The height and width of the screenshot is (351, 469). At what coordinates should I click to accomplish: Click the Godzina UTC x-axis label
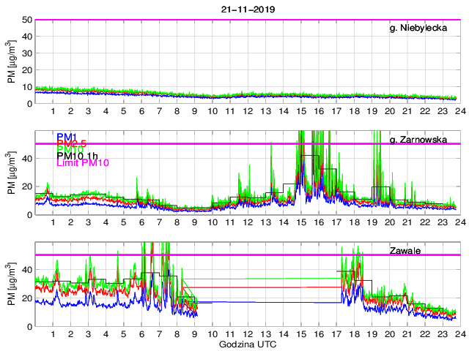point(248,344)
